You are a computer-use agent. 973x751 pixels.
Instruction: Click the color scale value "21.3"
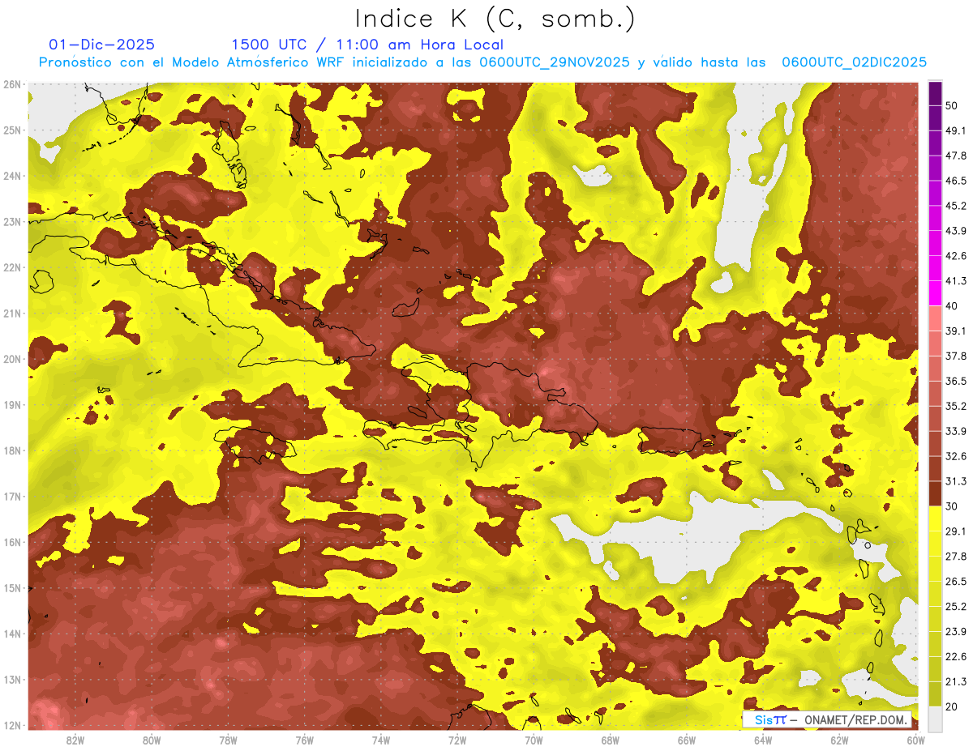pos(956,681)
